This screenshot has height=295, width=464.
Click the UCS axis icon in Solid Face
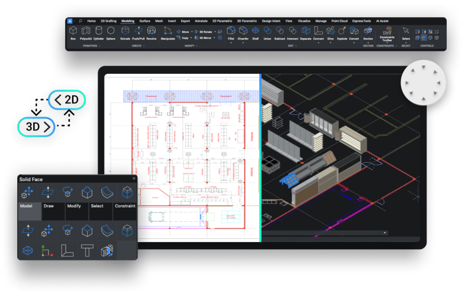point(47,251)
